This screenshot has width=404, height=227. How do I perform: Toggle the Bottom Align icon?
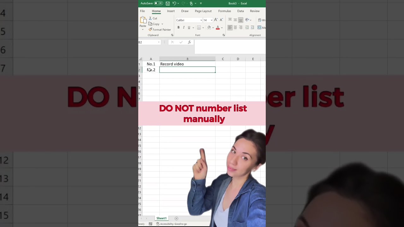241,20
